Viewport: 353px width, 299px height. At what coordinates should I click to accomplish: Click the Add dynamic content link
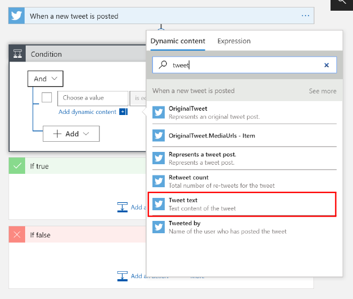pyautogui.click(x=87, y=112)
